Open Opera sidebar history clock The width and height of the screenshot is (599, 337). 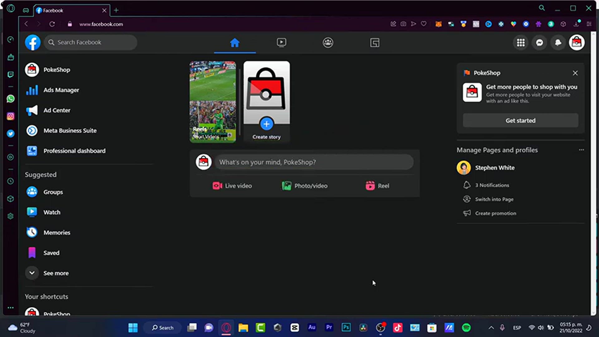(11, 181)
